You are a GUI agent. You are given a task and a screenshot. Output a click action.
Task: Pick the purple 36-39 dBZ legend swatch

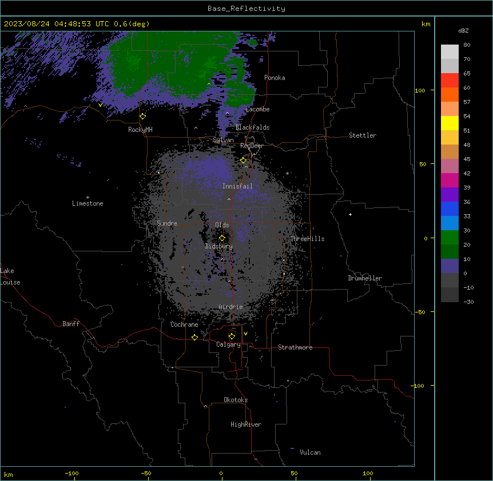pos(450,194)
